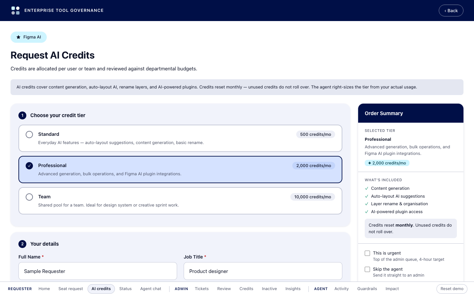Click the Reset demo button

[452, 289]
